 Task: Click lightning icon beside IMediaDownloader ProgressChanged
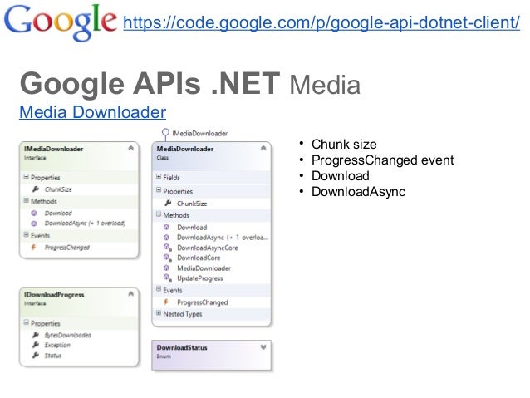[x=33, y=247]
